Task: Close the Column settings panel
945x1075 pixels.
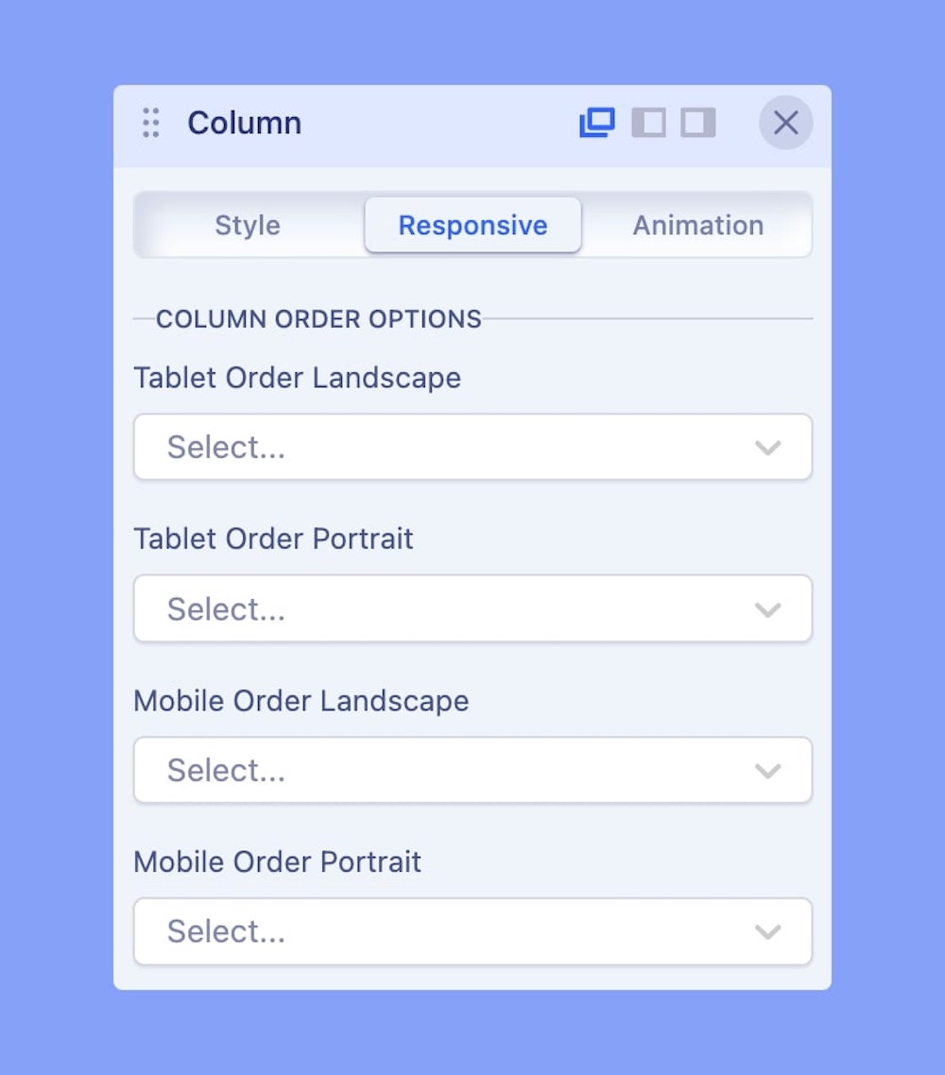Action: point(785,123)
